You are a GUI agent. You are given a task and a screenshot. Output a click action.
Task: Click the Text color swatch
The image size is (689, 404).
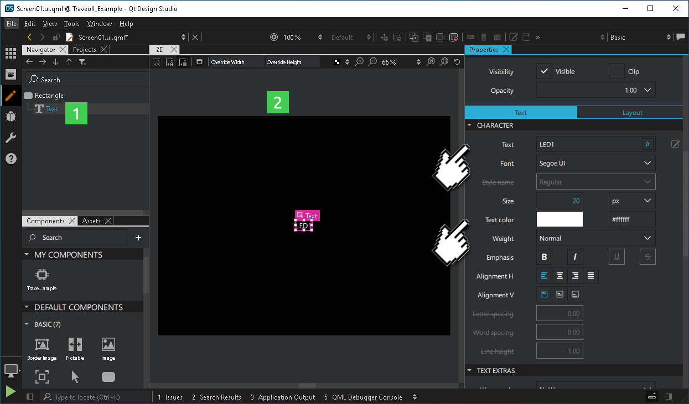[559, 219]
